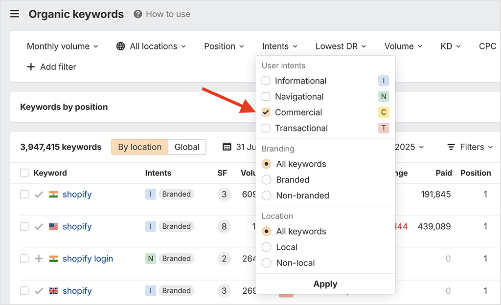Click the calendar icon next to date
The width and height of the screenshot is (501, 305).
tap(227, 147)
